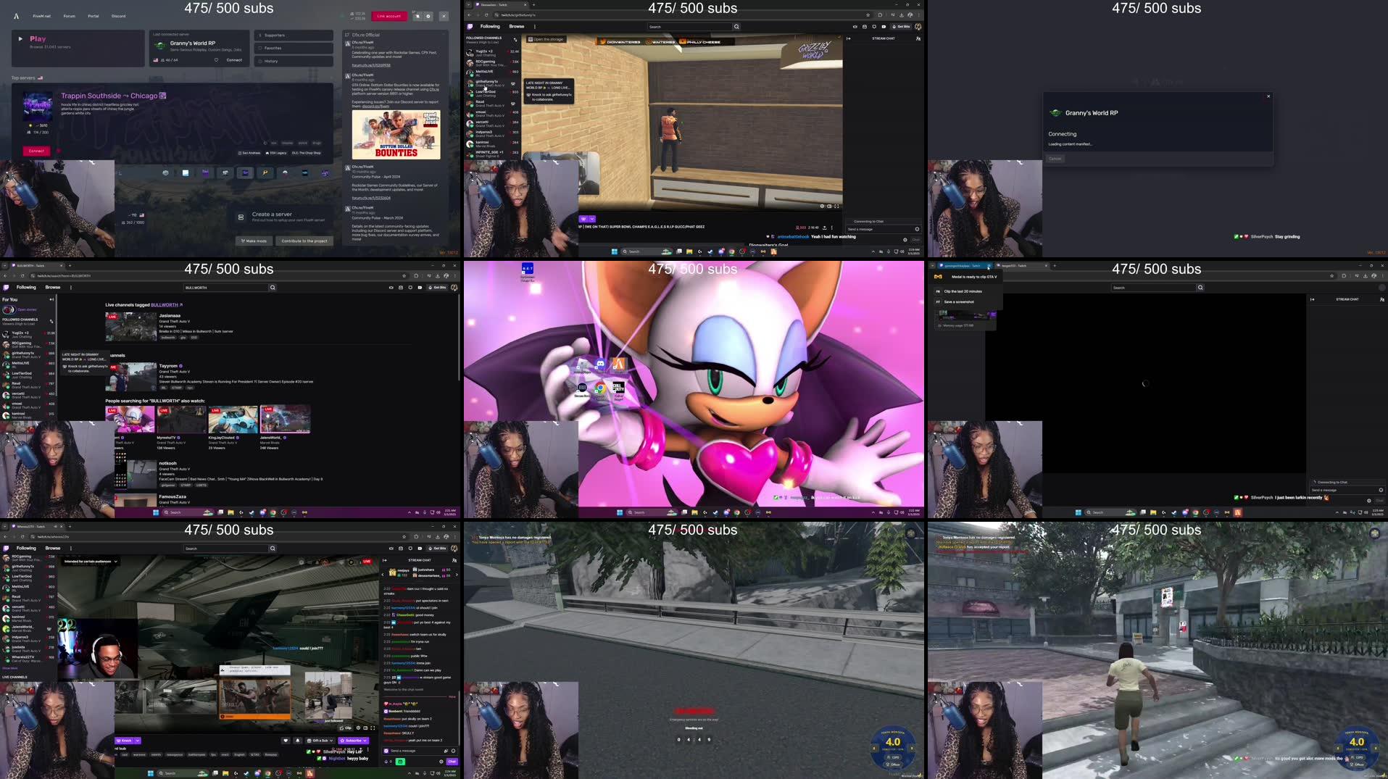The height and width of the screenshot is (779, 1388).
Task: Open JalenaWorld_ live stream thumbnail
Action: (286, 420)
